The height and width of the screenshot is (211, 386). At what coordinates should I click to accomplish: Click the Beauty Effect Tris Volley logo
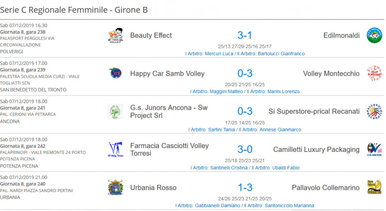pos(115,36)
